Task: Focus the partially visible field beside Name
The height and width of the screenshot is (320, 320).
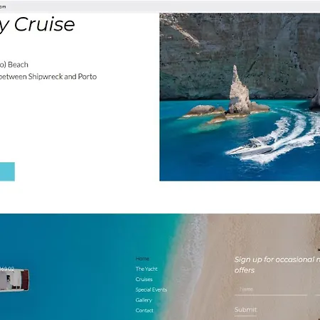Action: 318,289
